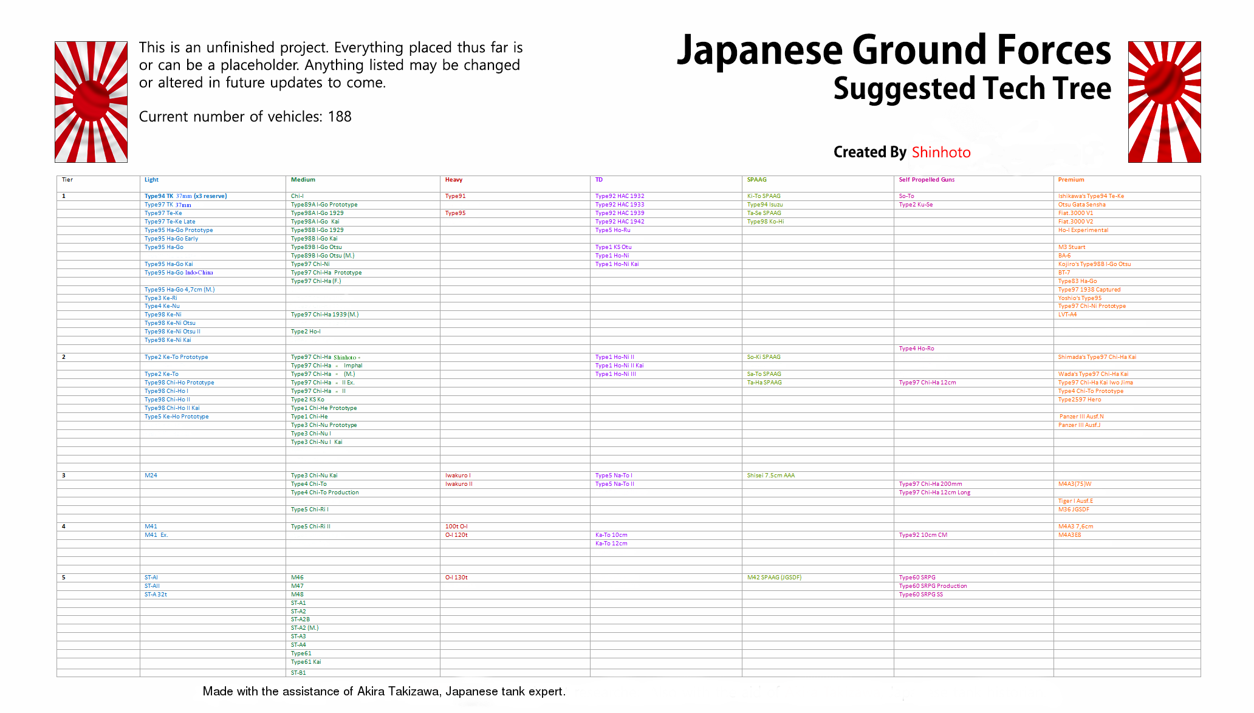The image size is (1254, 713).
Task: Click 'Type91' heavy tank cell
Action: (x=455, y=196)
